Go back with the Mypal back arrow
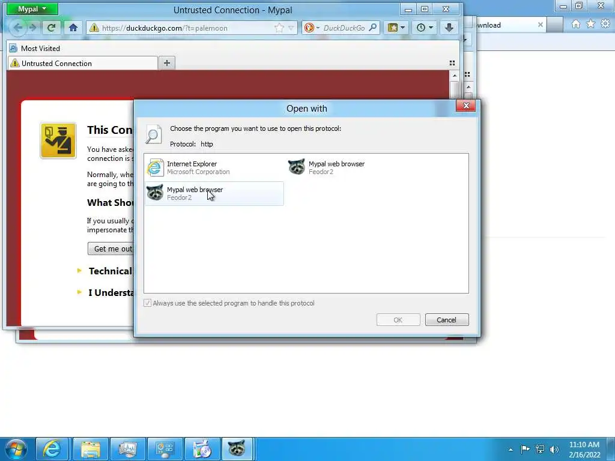The height and width of the screenshot is (461, 615). pos(17,28)
